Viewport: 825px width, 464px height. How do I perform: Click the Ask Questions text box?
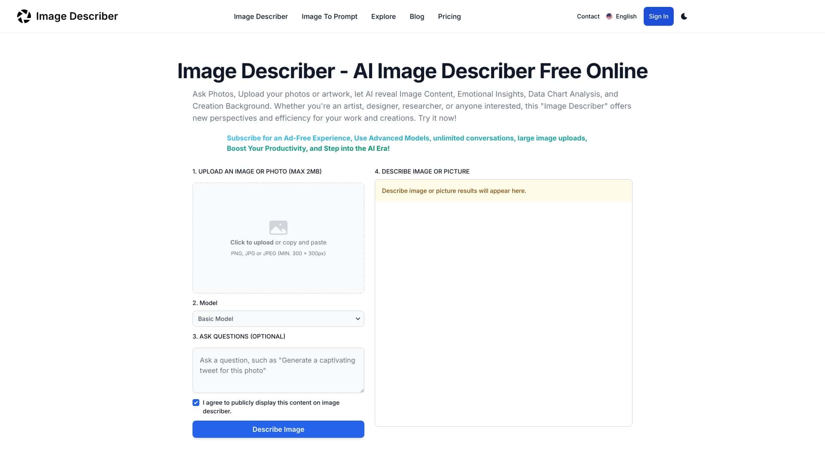pyautogui.click(x=278, y=369)
